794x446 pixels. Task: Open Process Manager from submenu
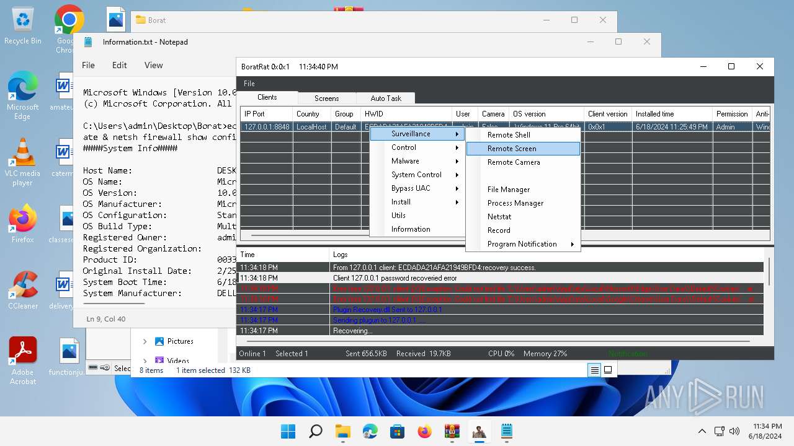tap(523, 203)
